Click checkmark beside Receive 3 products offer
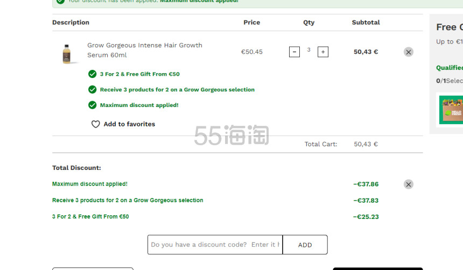The width and height of the screenshot is (463, 270). click(93, 89)
